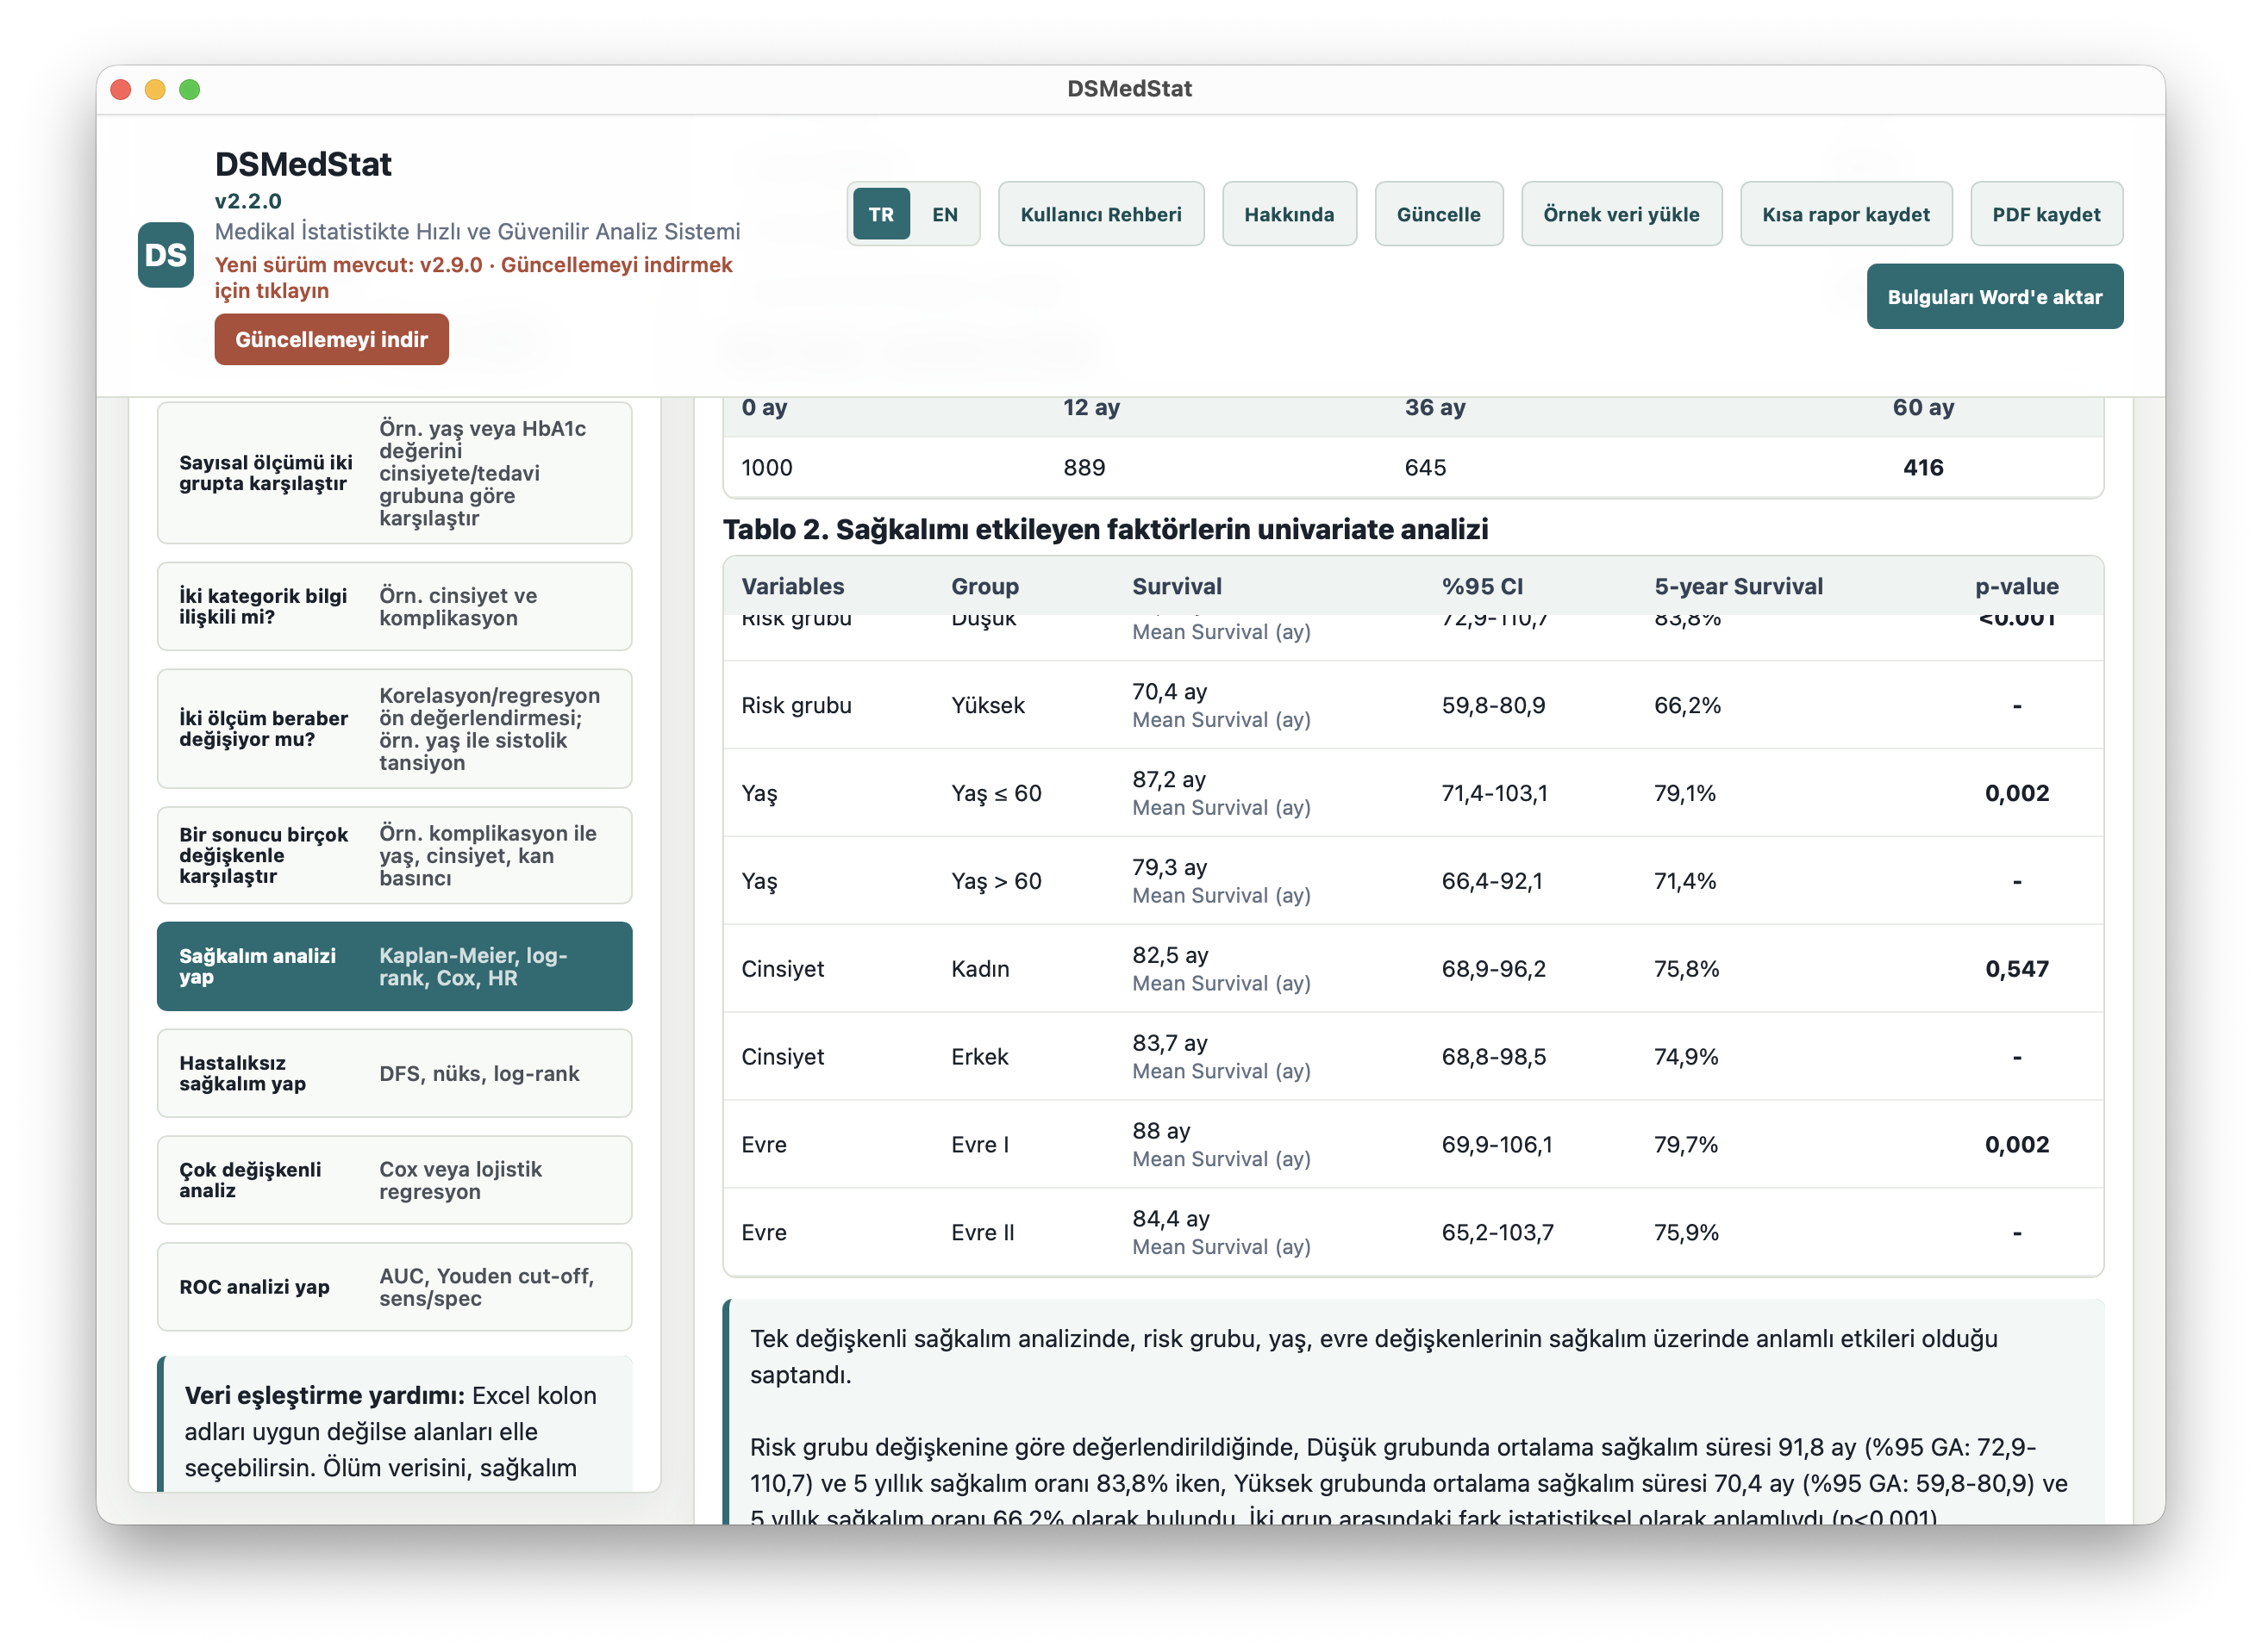Click the %95 CI column header
Image resolution: width=2262 pixels, height=1652 pixels.
pyautogui.click(x=1483, y=587)
